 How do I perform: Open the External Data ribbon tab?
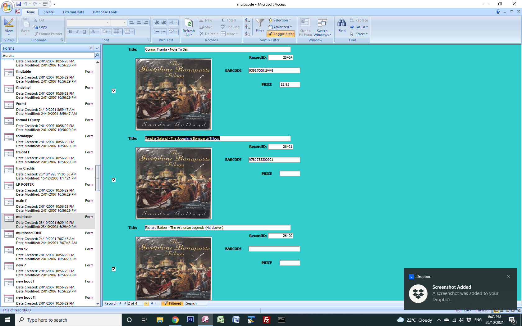pyautogui.click(x=73, y=12)
